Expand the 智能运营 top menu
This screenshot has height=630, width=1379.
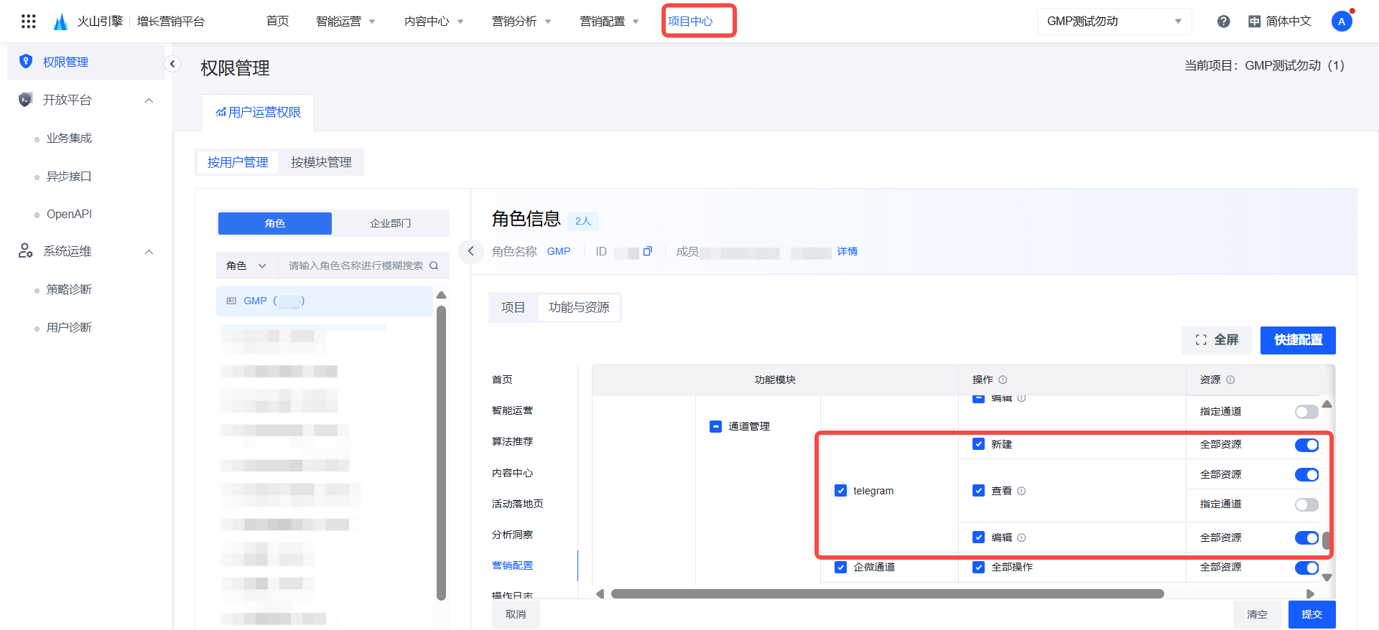[345, 22]
